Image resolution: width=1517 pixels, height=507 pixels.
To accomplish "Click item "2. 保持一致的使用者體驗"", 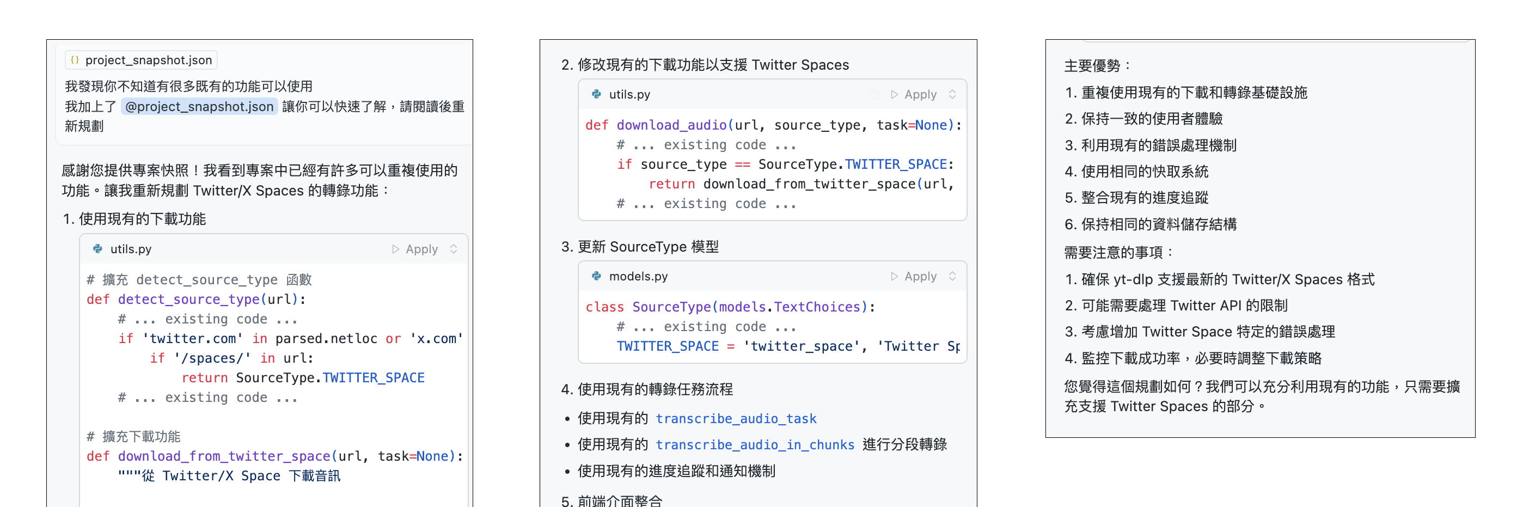I will 1143,119.
